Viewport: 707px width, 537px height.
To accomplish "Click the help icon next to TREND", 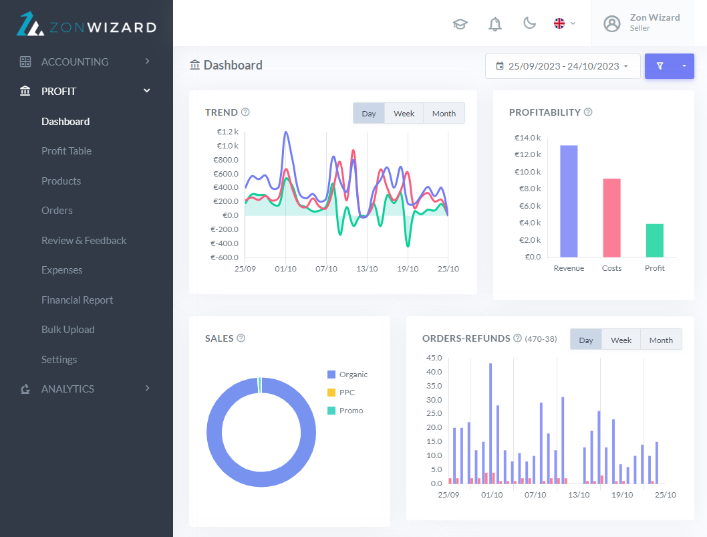I will coord(245,112).
